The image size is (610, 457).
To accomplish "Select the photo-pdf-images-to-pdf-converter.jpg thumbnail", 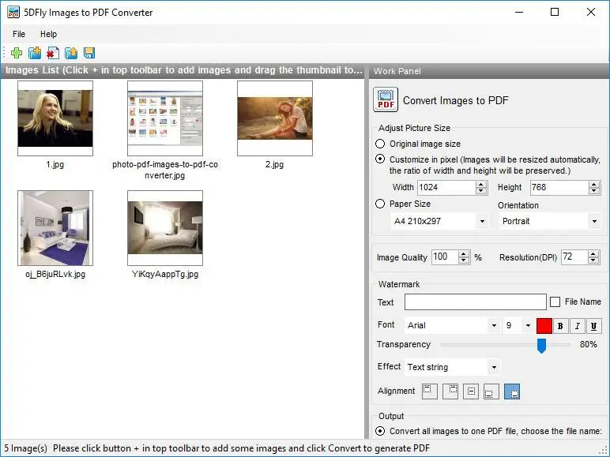I will 165,118.
